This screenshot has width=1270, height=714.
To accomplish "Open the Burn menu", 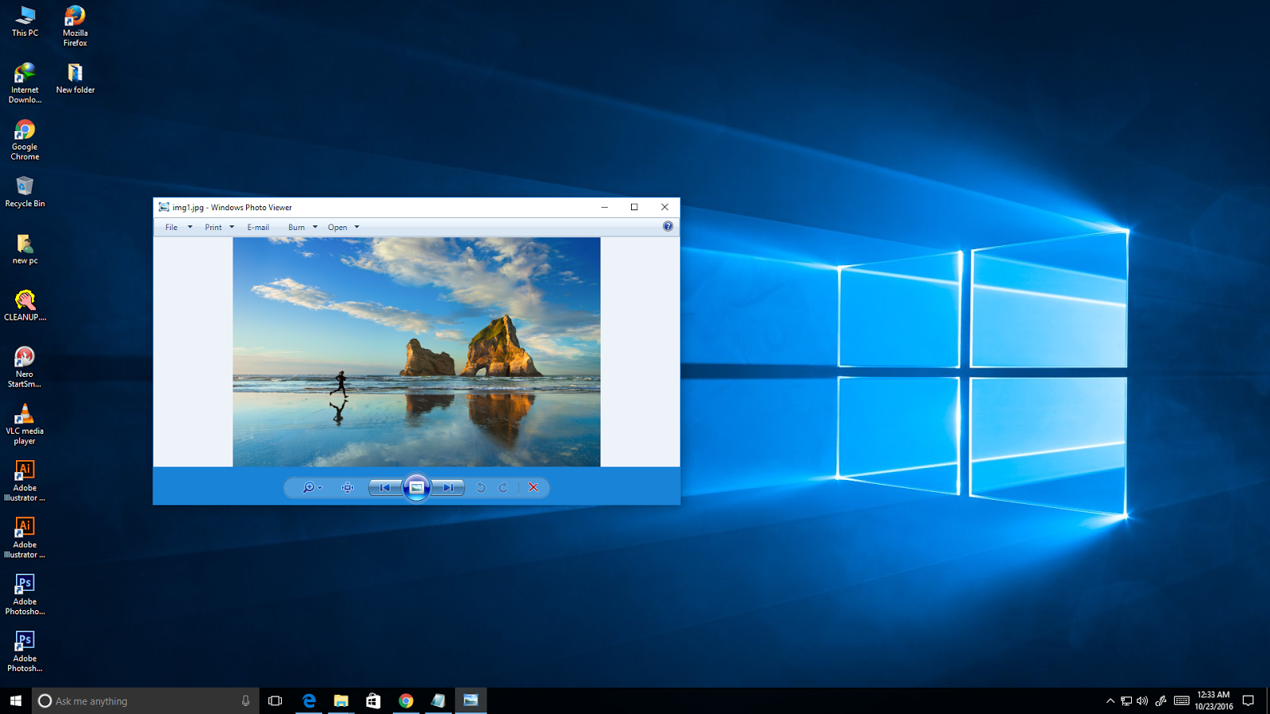I will pyautogui.click(x=296, y=228).
